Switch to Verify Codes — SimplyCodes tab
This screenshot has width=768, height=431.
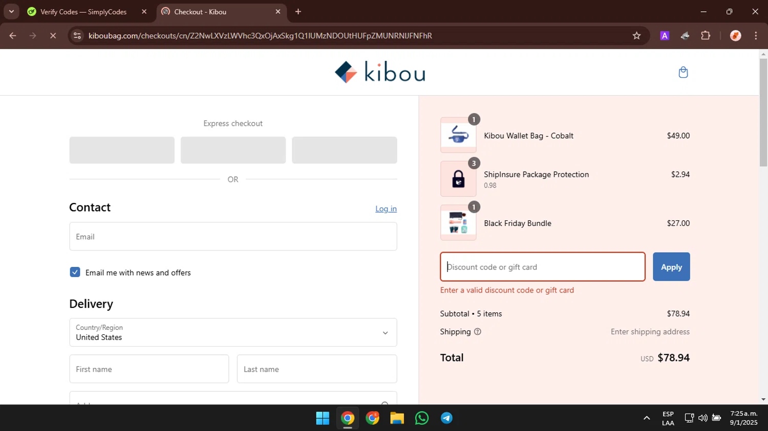[83, 12]
